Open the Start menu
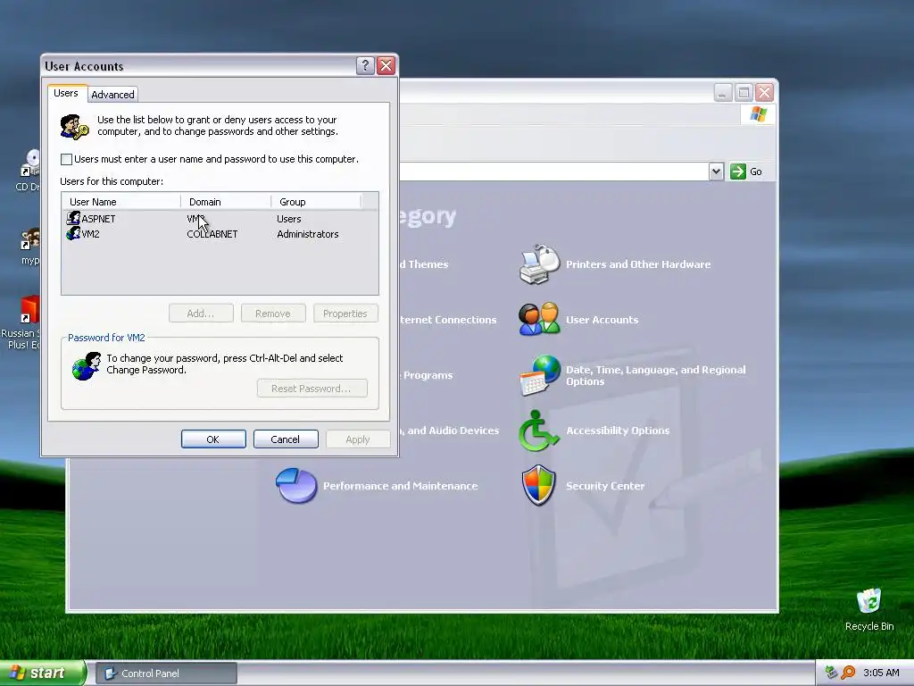914x686 pixels. point(42,673)
